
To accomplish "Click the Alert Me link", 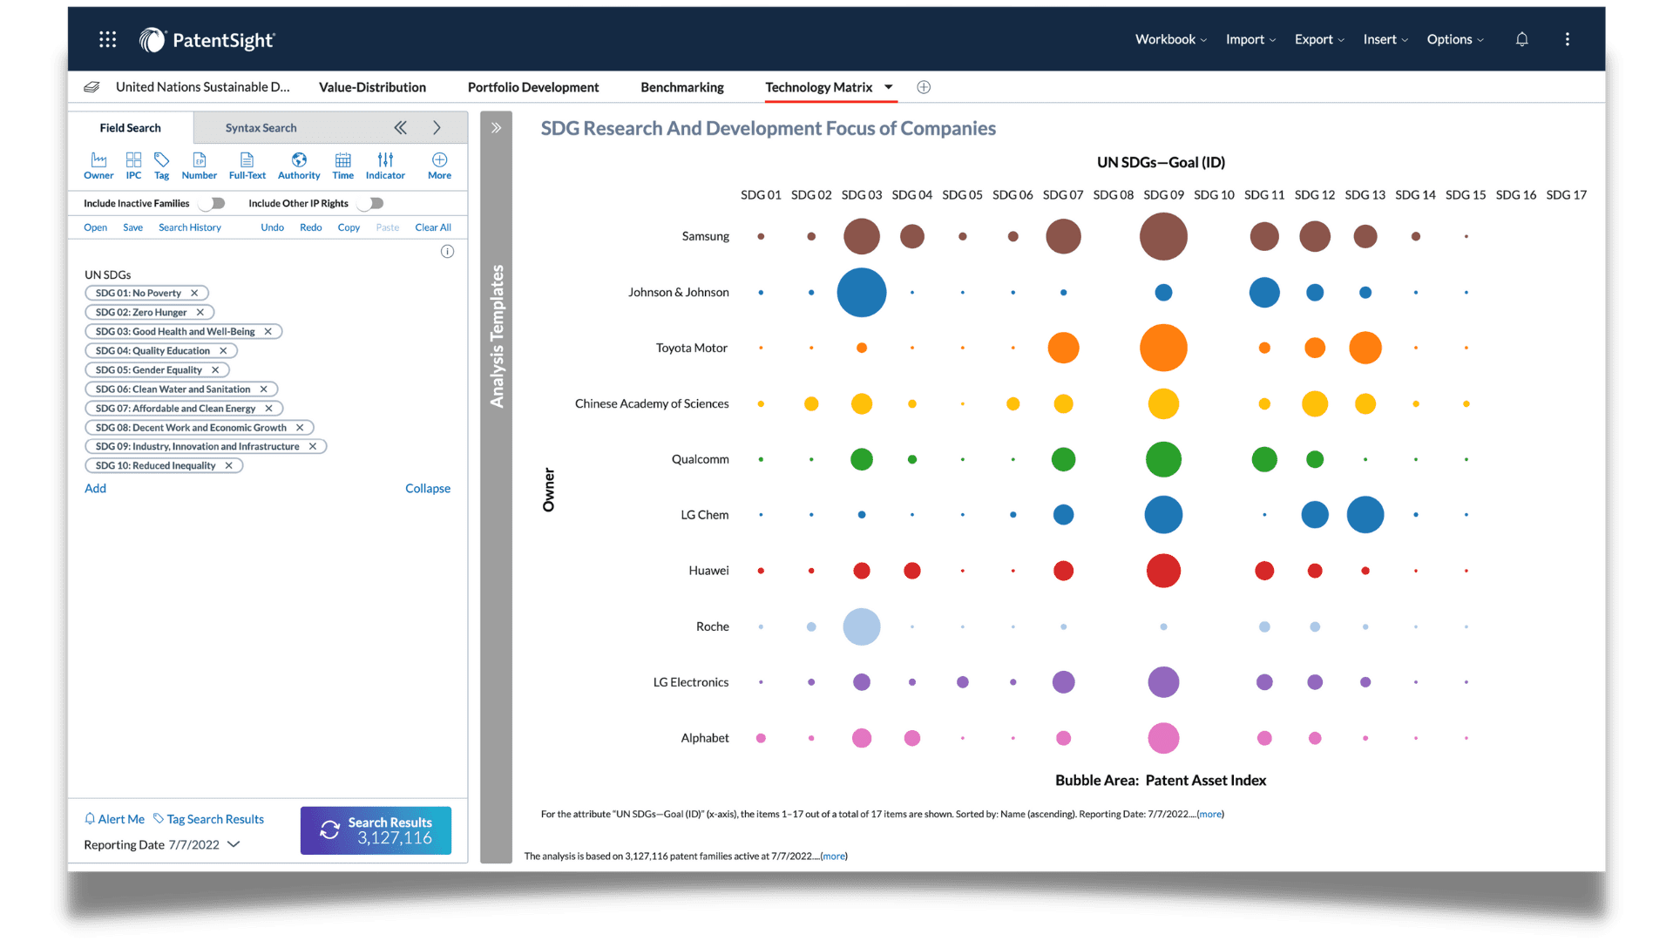I will point(114,819).
